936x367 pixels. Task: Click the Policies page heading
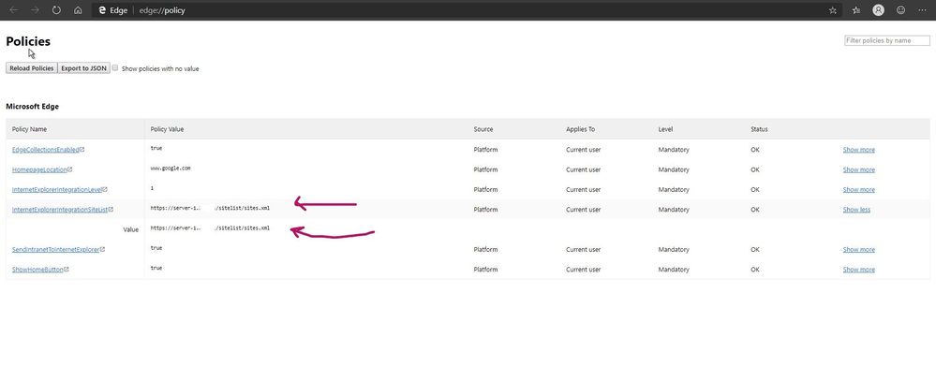28,41
